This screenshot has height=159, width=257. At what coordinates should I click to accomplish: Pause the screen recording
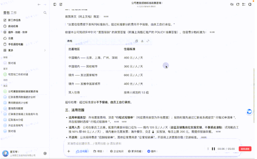[213, 149]
